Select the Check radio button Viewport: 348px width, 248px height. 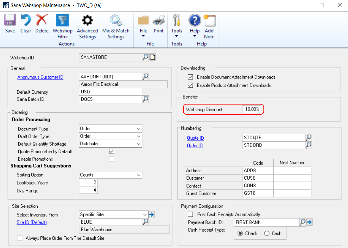pyautogui.click(x=240, y=233)
